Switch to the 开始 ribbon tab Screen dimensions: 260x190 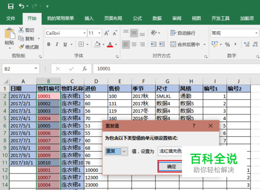(32, 18)
